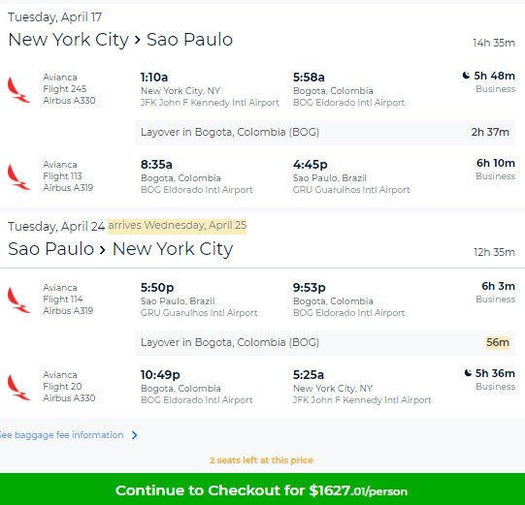Click the Avianca logo for Flight 113
Image resolution: width=525 pixels, height=505 pixels.
click(x=18, y=177)
